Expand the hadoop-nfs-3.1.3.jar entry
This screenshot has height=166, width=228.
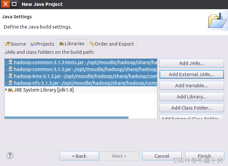click(x=6, y=83)
